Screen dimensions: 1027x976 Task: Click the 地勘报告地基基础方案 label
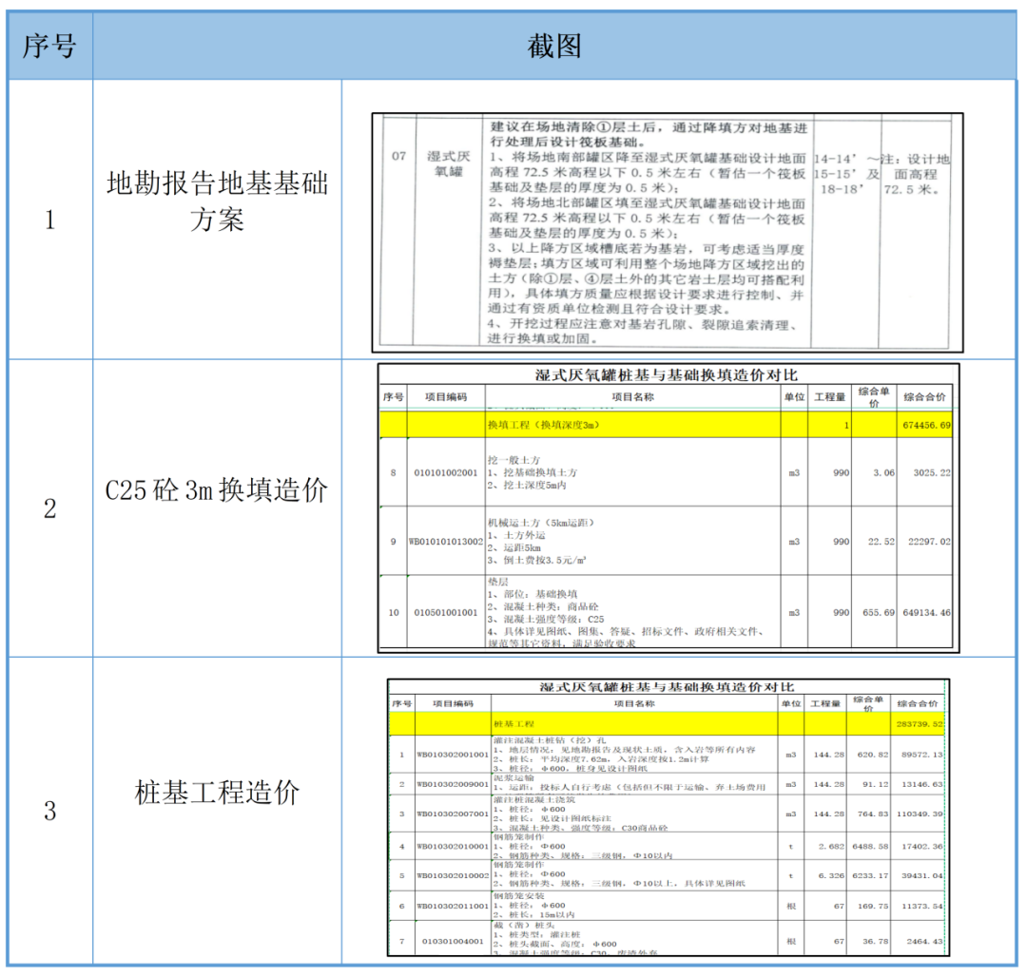click(217, 201)
